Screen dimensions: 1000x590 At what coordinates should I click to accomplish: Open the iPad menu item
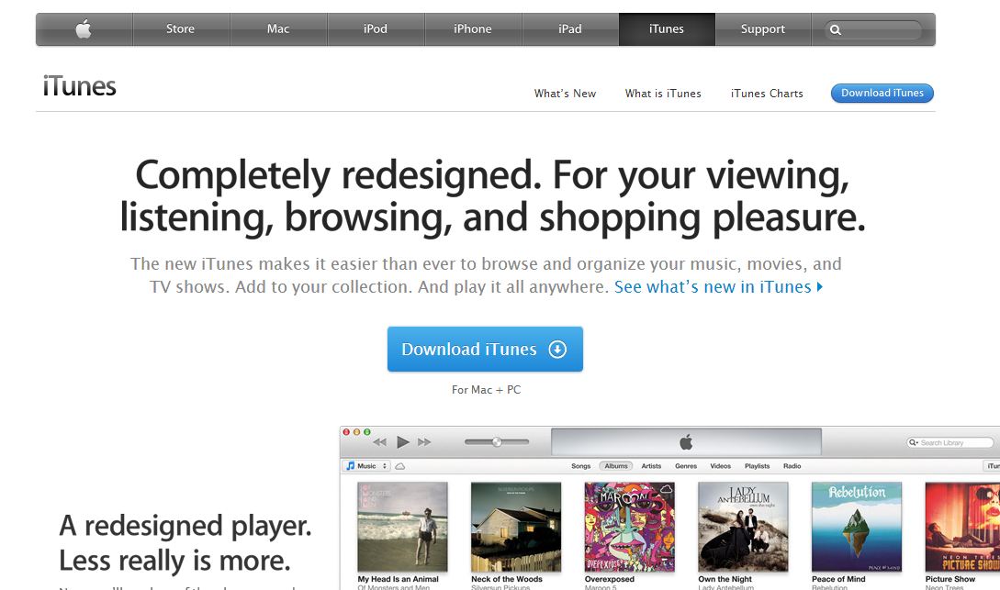(x=569, y=28)
